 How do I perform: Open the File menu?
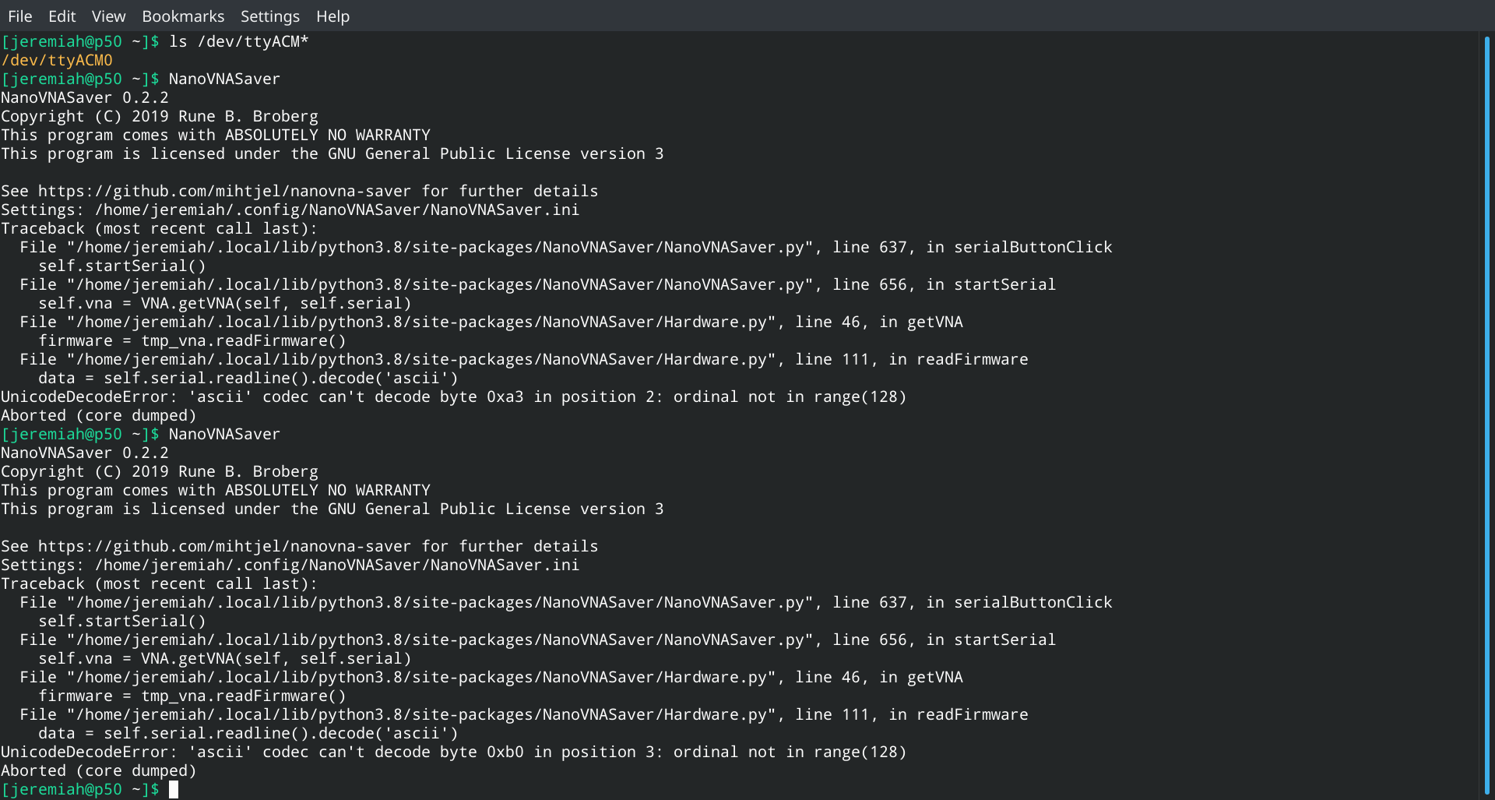(19, 16)
